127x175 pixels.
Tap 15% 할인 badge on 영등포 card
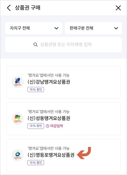click(36, 163)
